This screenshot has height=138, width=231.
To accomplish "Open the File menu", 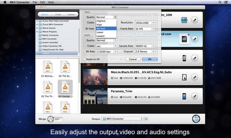I will [35, 2].
